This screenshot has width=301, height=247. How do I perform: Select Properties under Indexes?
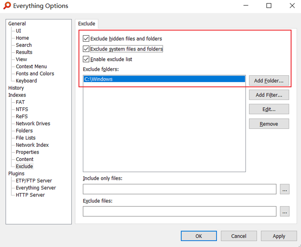pos(27,152)
